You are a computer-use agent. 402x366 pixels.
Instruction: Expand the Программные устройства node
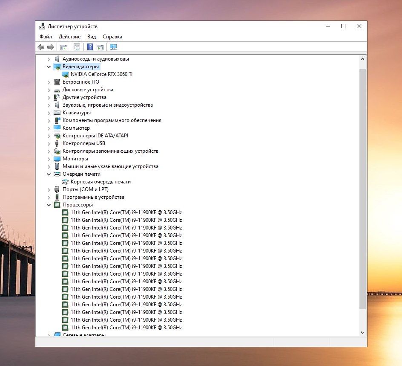[x=49, y=198]
